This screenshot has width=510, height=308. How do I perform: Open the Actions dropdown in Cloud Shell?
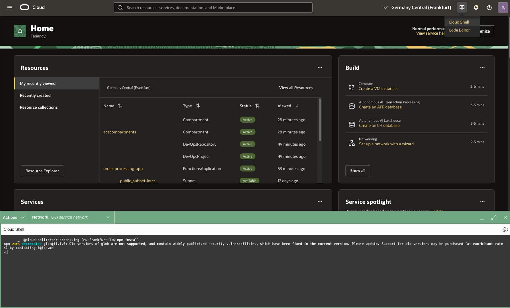click(x=13, y=217)
